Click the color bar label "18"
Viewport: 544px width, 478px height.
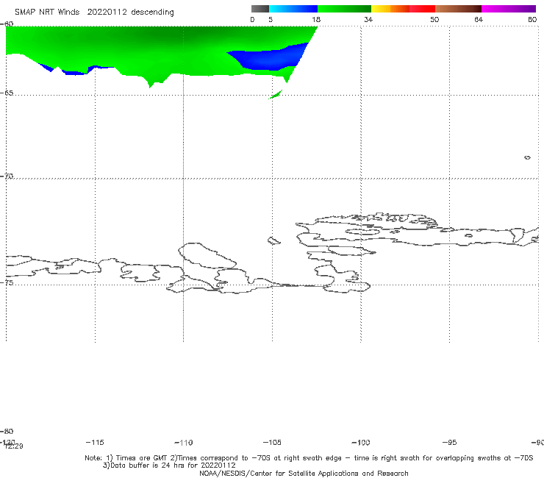click(x=316, y=20)
